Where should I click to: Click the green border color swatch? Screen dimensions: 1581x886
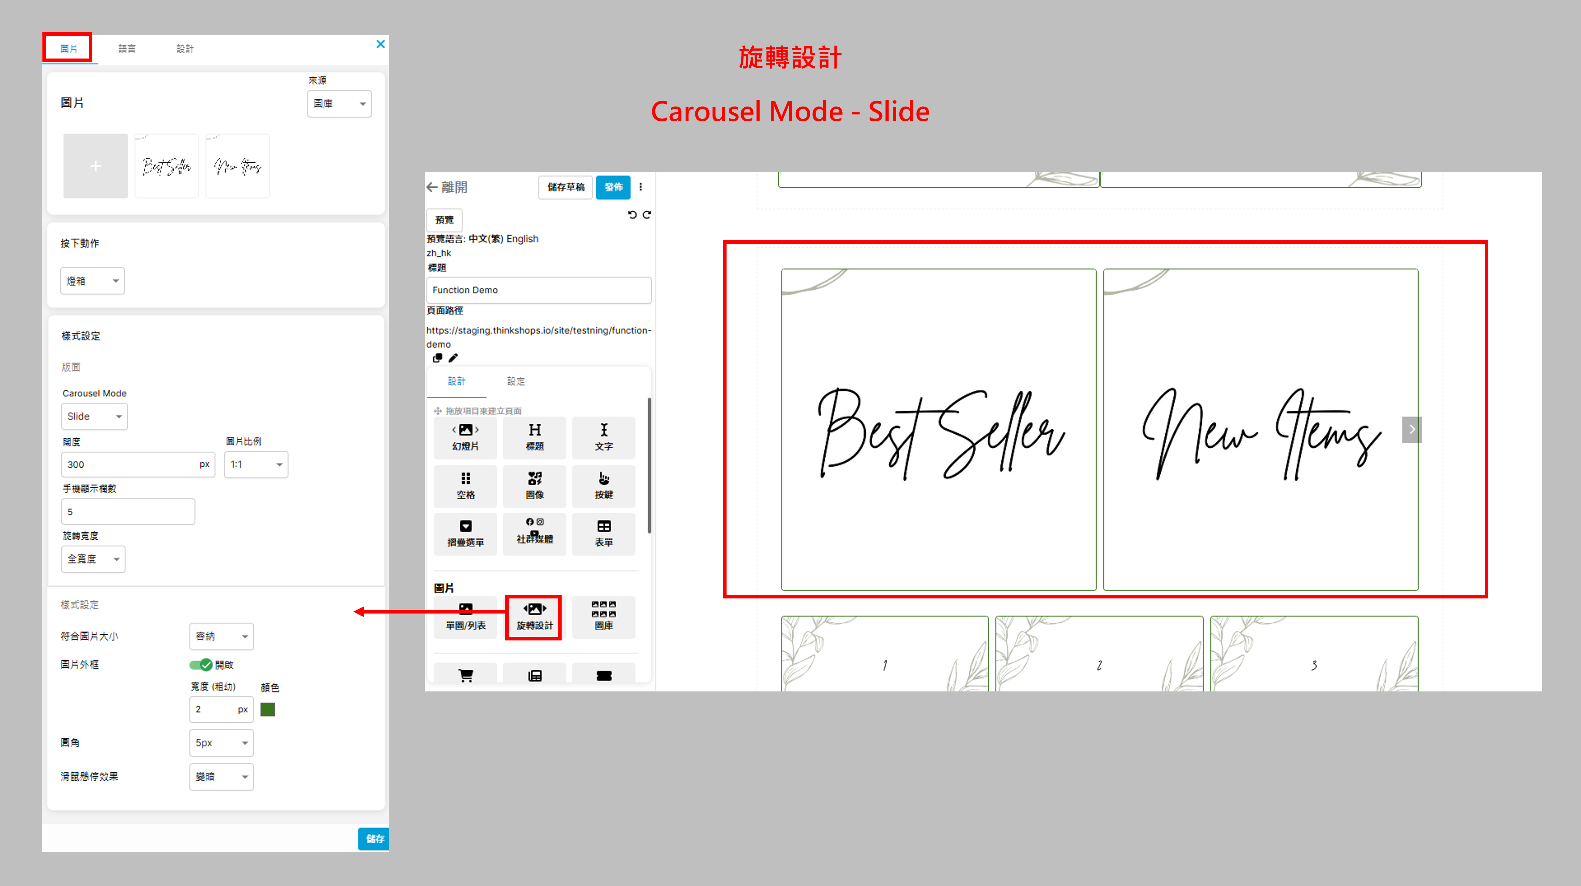(x=268, y=709)
